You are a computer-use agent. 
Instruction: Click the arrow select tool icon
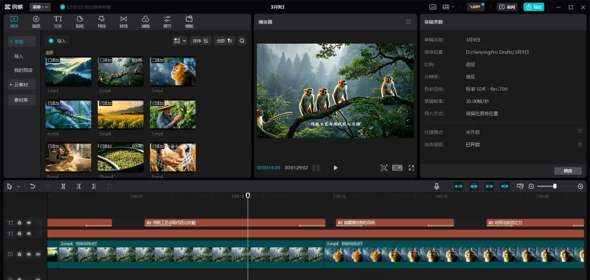9,187
